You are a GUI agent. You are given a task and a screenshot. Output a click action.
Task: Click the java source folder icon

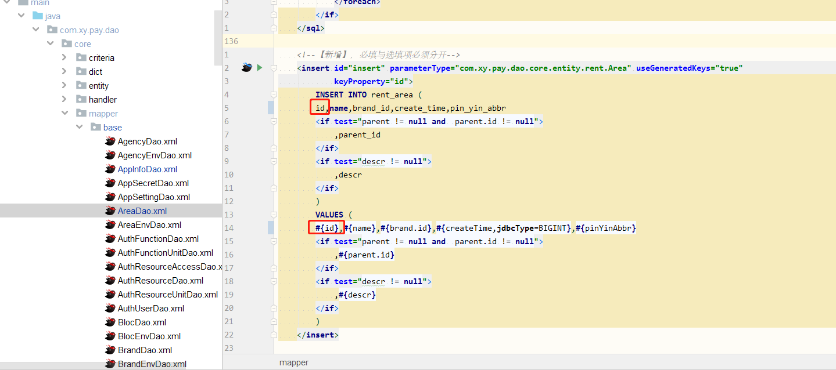(38, 16)
